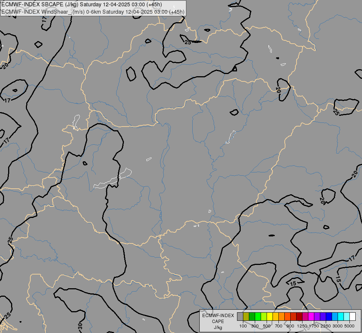Click the '900' legend value
This screenshot has height=333, width=362.
point(290,326)
